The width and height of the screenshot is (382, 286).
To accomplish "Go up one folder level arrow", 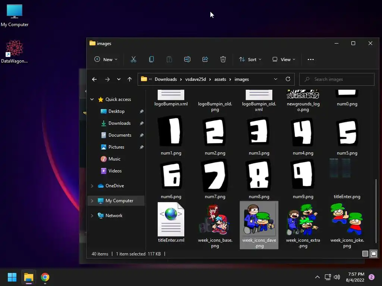I will click(x=129, y=79).
